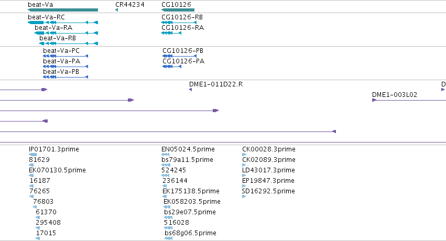Select EST 524245

tap(165, 176)
